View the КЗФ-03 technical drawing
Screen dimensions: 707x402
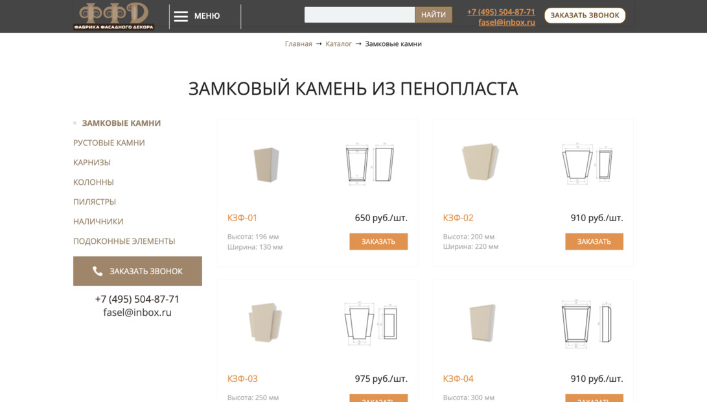click(371, 323)
